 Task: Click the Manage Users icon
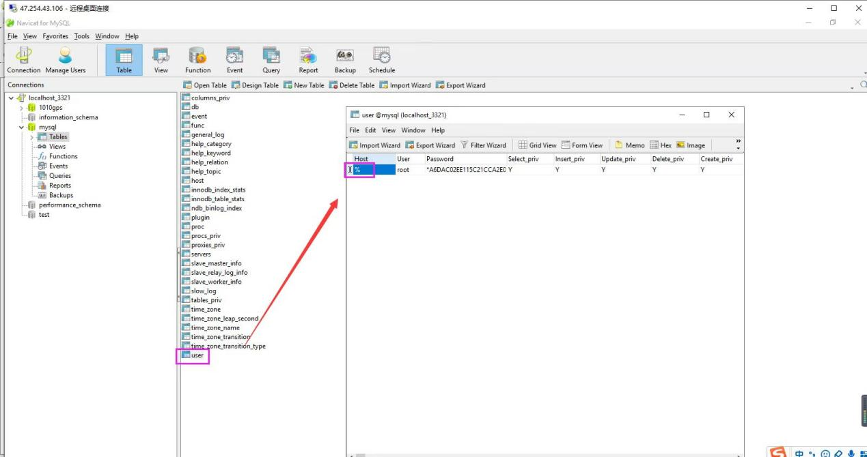point(66,60)
